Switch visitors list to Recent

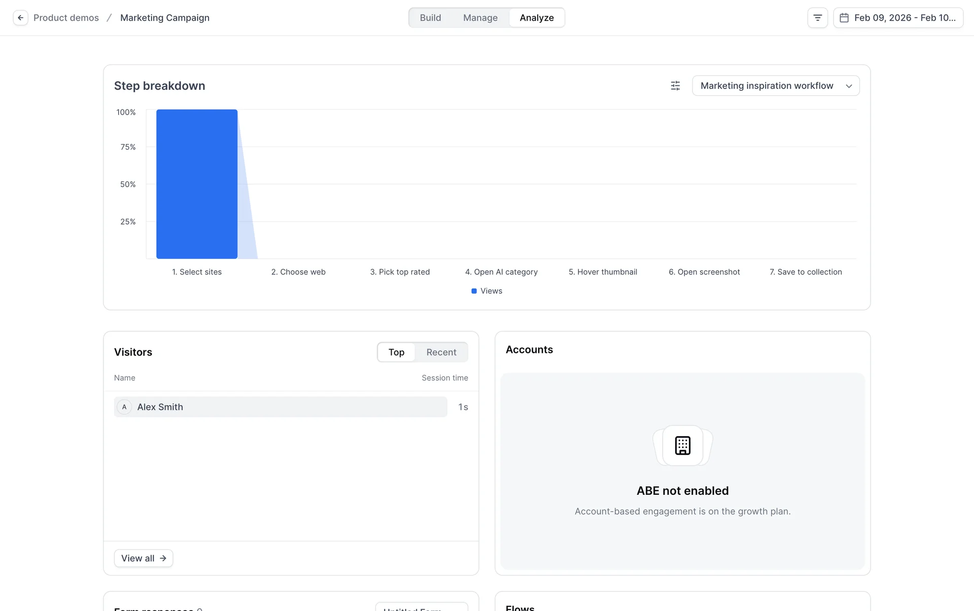(x=441, y=352)
